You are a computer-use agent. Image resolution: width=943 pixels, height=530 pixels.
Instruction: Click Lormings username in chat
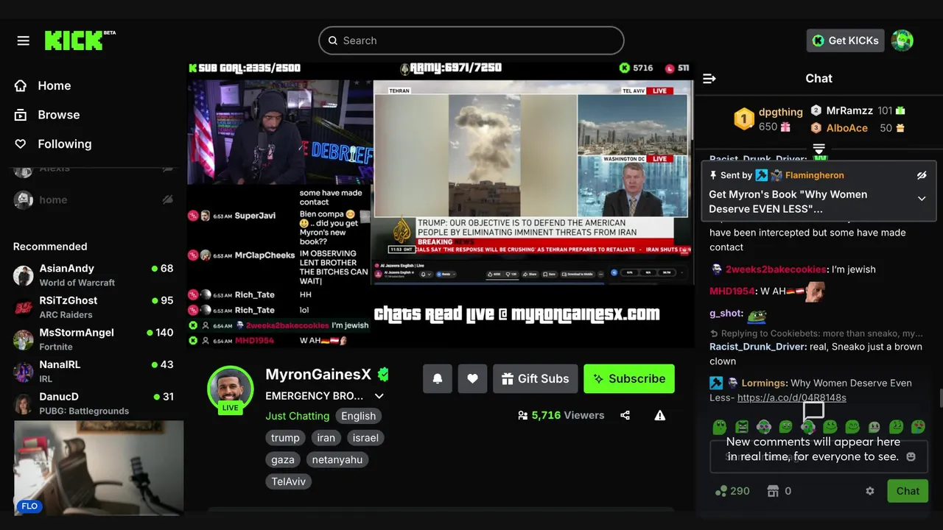763,383
